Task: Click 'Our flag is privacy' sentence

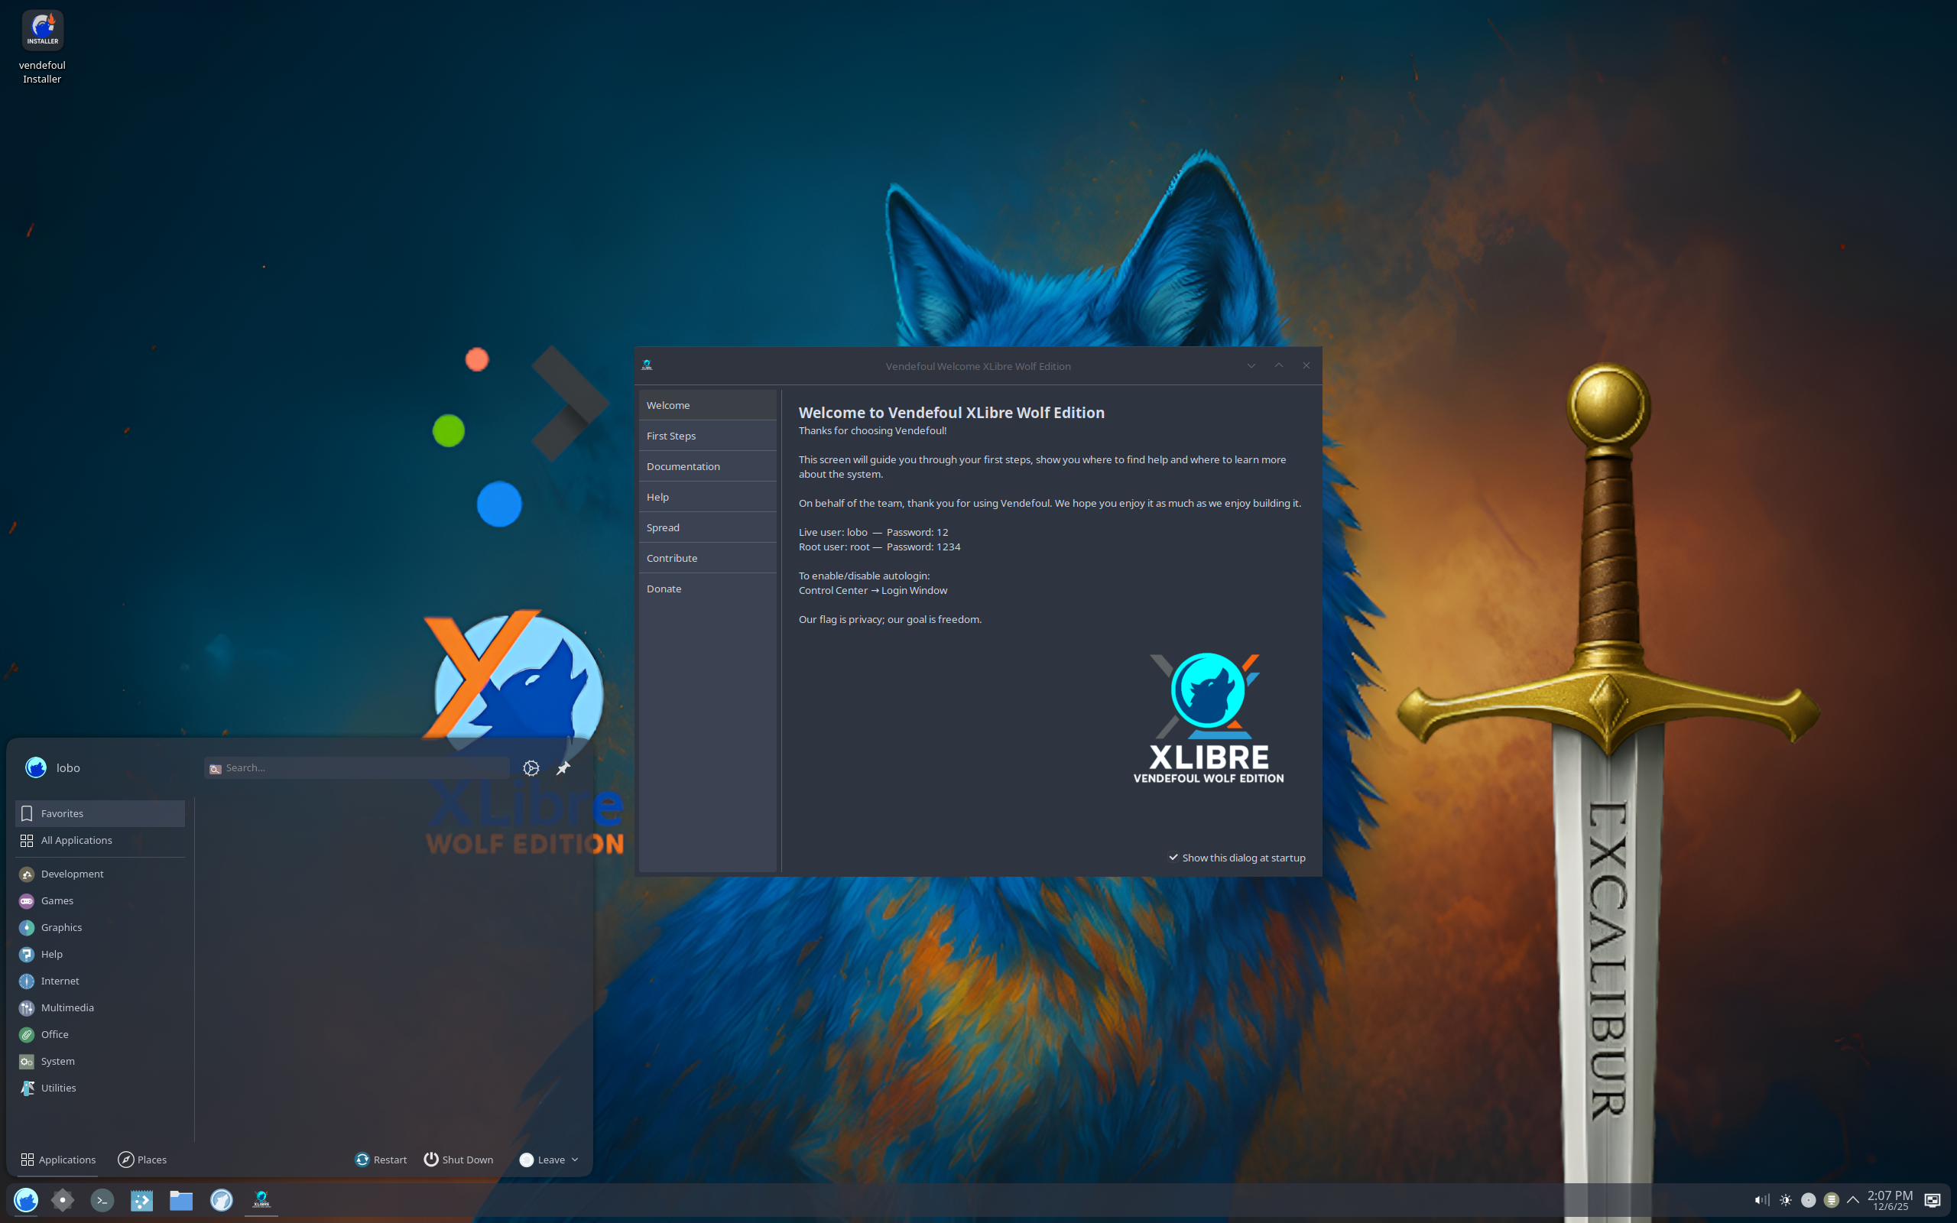Action: [890, 620]
